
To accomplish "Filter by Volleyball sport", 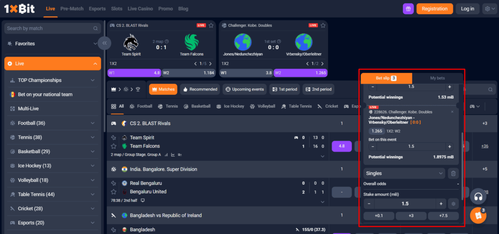I will pos(263,106).
